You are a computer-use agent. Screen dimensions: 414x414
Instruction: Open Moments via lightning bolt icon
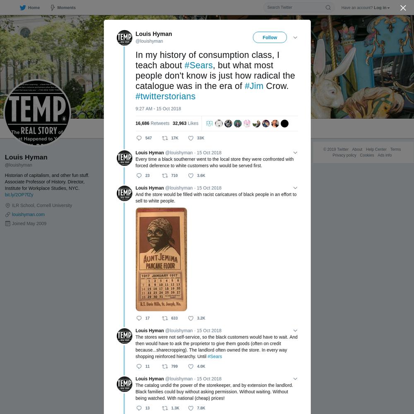[53, 7]
